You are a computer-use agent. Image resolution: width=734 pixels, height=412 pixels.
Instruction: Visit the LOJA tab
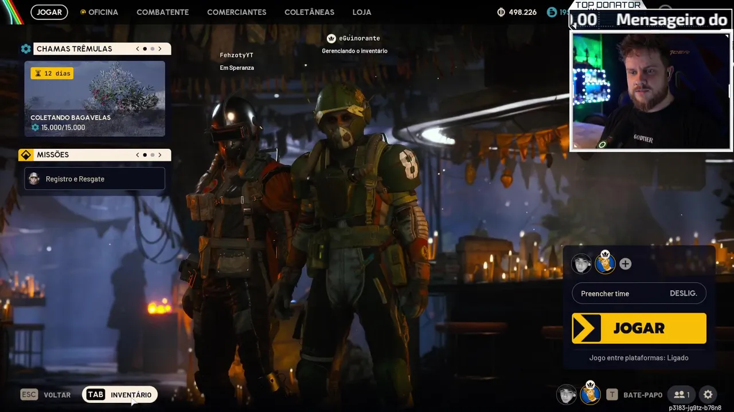(x=362, y=12)
